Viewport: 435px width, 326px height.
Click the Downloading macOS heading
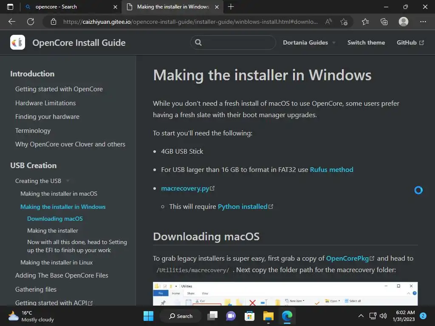tap(206, 236)
